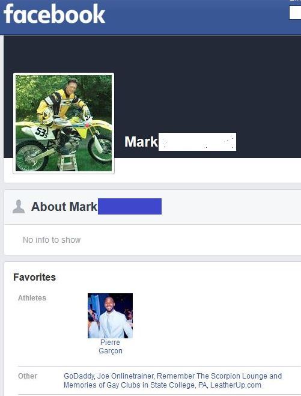The width and height of the screenshot is (301, 396).
Task: Open the LeatherUp.com link
Action: tap(236, 385)
